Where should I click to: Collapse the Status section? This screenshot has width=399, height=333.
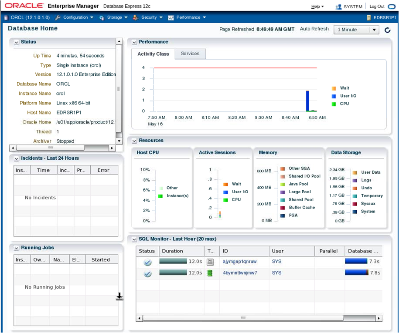tap(17, 42)
